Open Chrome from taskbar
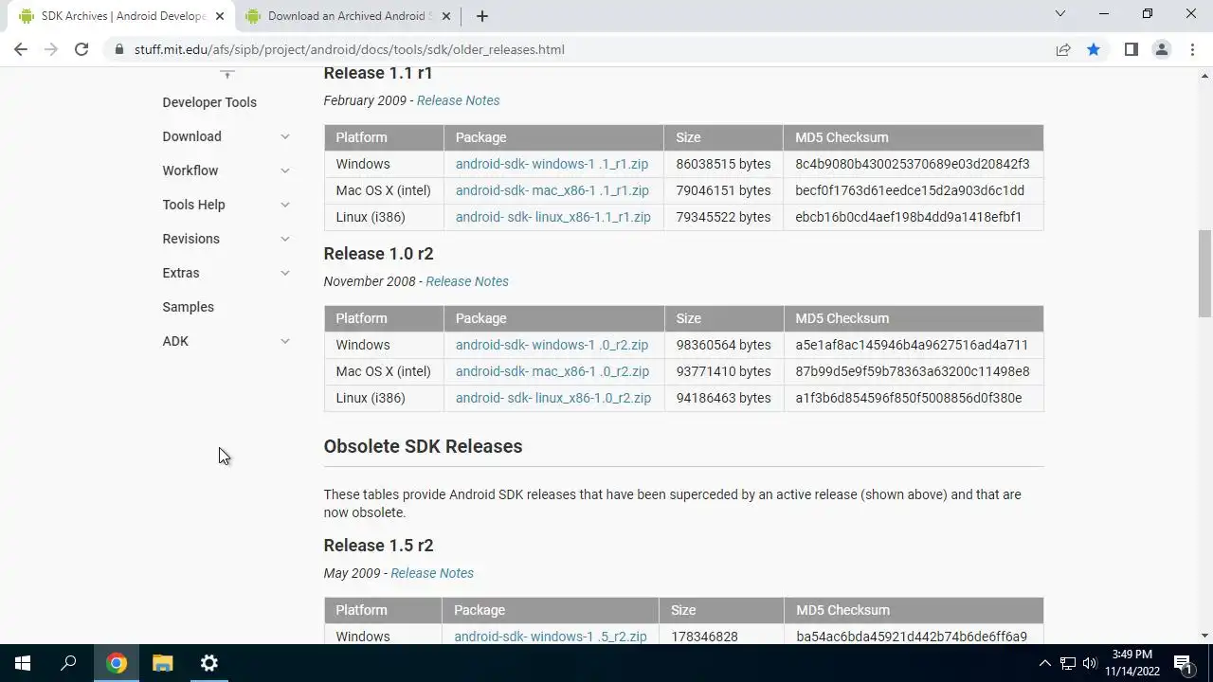This screenshot has width=1213, height=682. (x=117, y=663)
